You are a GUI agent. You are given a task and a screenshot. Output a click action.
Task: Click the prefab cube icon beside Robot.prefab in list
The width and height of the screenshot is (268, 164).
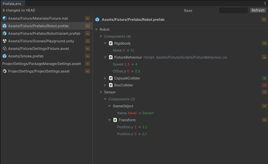[5, 26]
